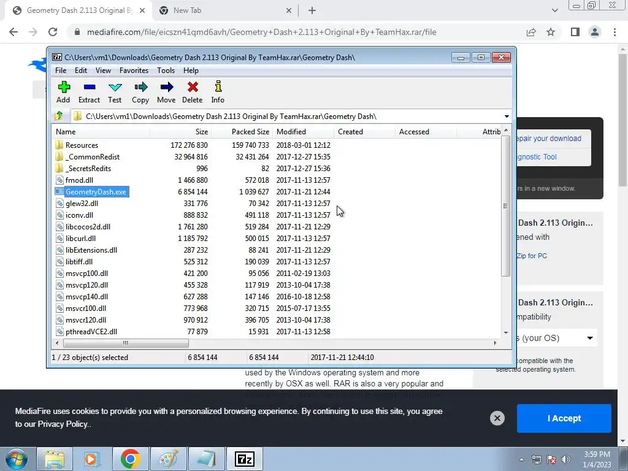Dismiss cookie banner with X icon
This screenshot has height=471, width=628.
[497, 418]
